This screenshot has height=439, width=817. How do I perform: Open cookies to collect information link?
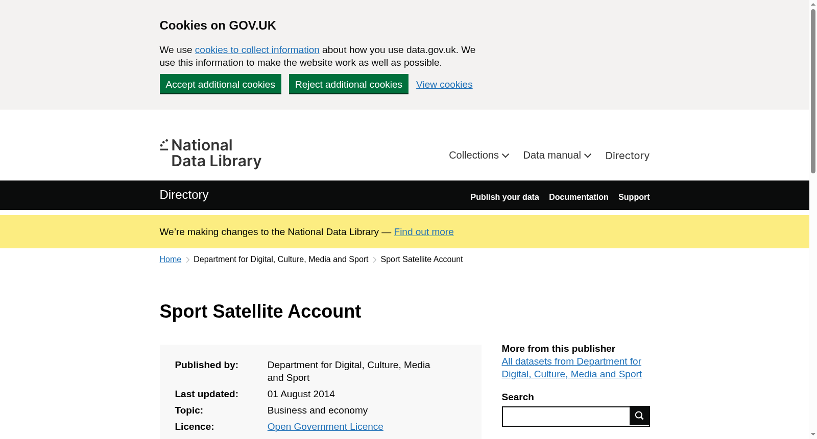coord(257,50)
